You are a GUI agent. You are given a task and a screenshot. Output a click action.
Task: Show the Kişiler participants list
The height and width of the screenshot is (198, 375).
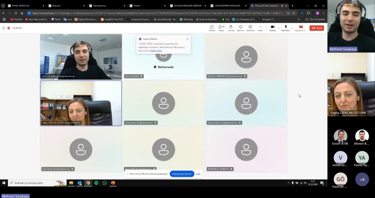click(x=221, y=28)
